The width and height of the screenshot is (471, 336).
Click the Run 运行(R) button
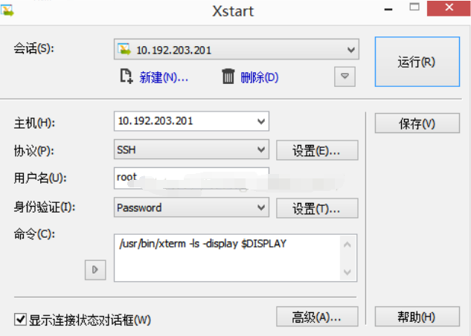[x=417, y=62]
